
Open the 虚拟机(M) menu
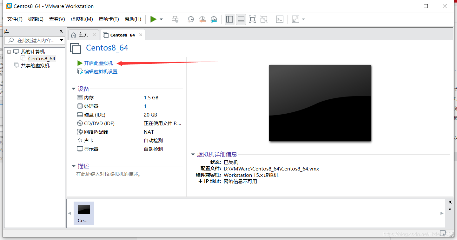click(x=82, y=19)
